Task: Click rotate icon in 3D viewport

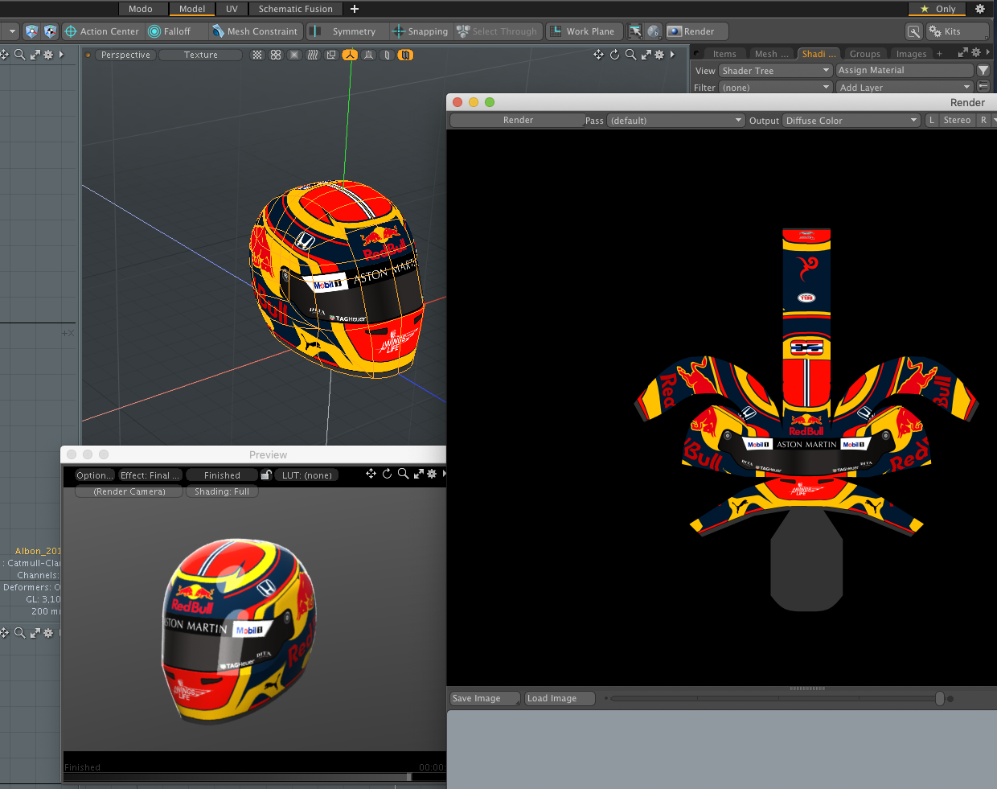Action: click(x=614, y=55)
